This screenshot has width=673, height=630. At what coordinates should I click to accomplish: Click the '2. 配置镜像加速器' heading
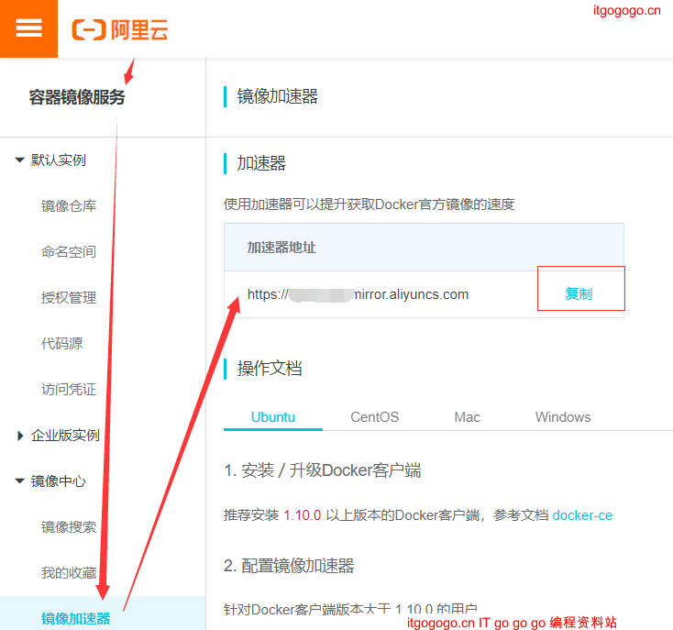coord(289,566)
